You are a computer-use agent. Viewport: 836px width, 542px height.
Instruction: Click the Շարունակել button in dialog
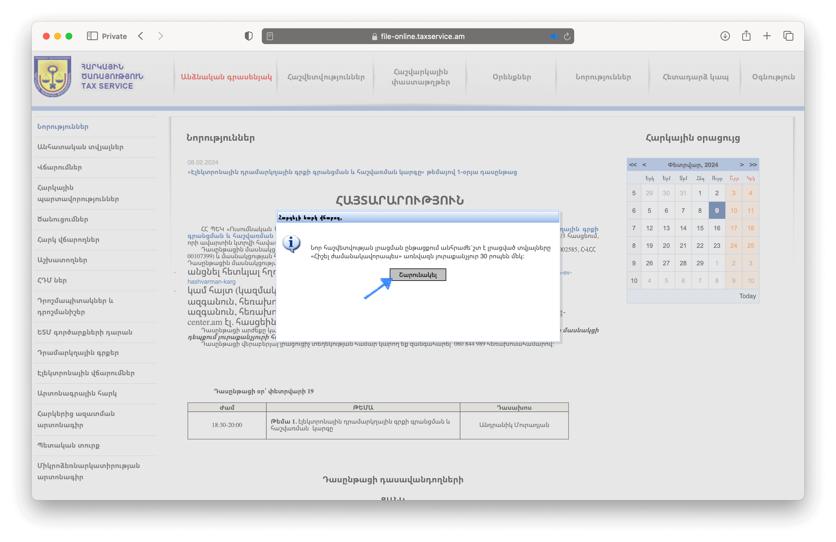418,274
